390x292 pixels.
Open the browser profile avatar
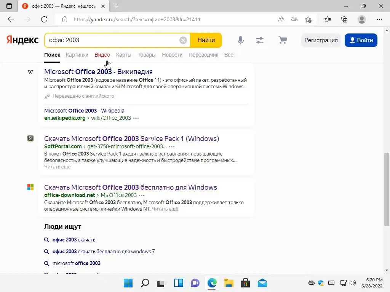(x=362, y=19)
